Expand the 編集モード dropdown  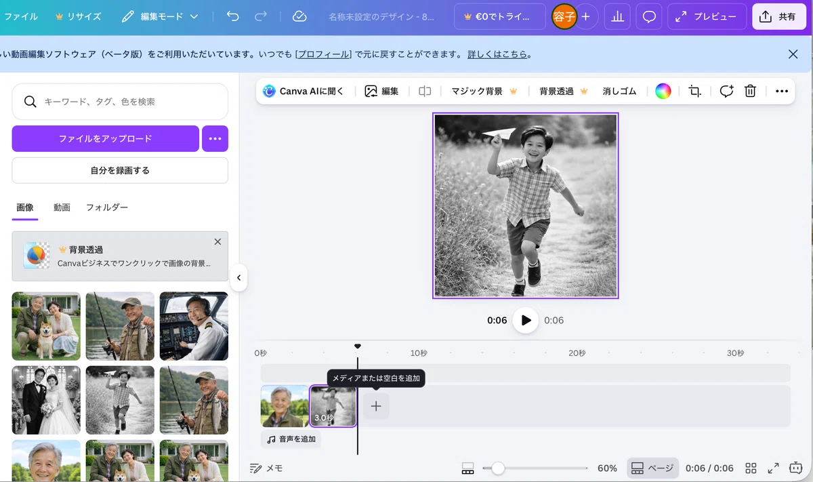(x=160, y=16)
